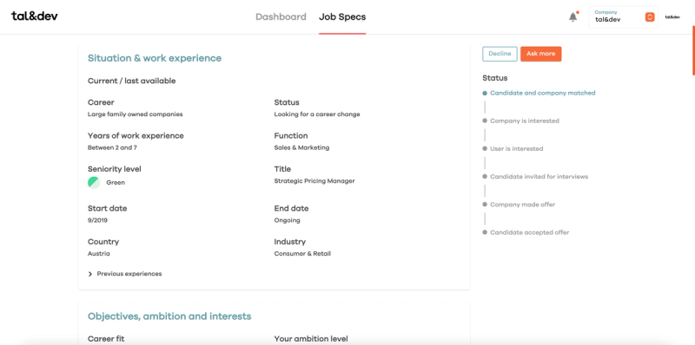Open the notifications bell icon
The width and height of the screenshot is (695, 345).
pos(573,17)
